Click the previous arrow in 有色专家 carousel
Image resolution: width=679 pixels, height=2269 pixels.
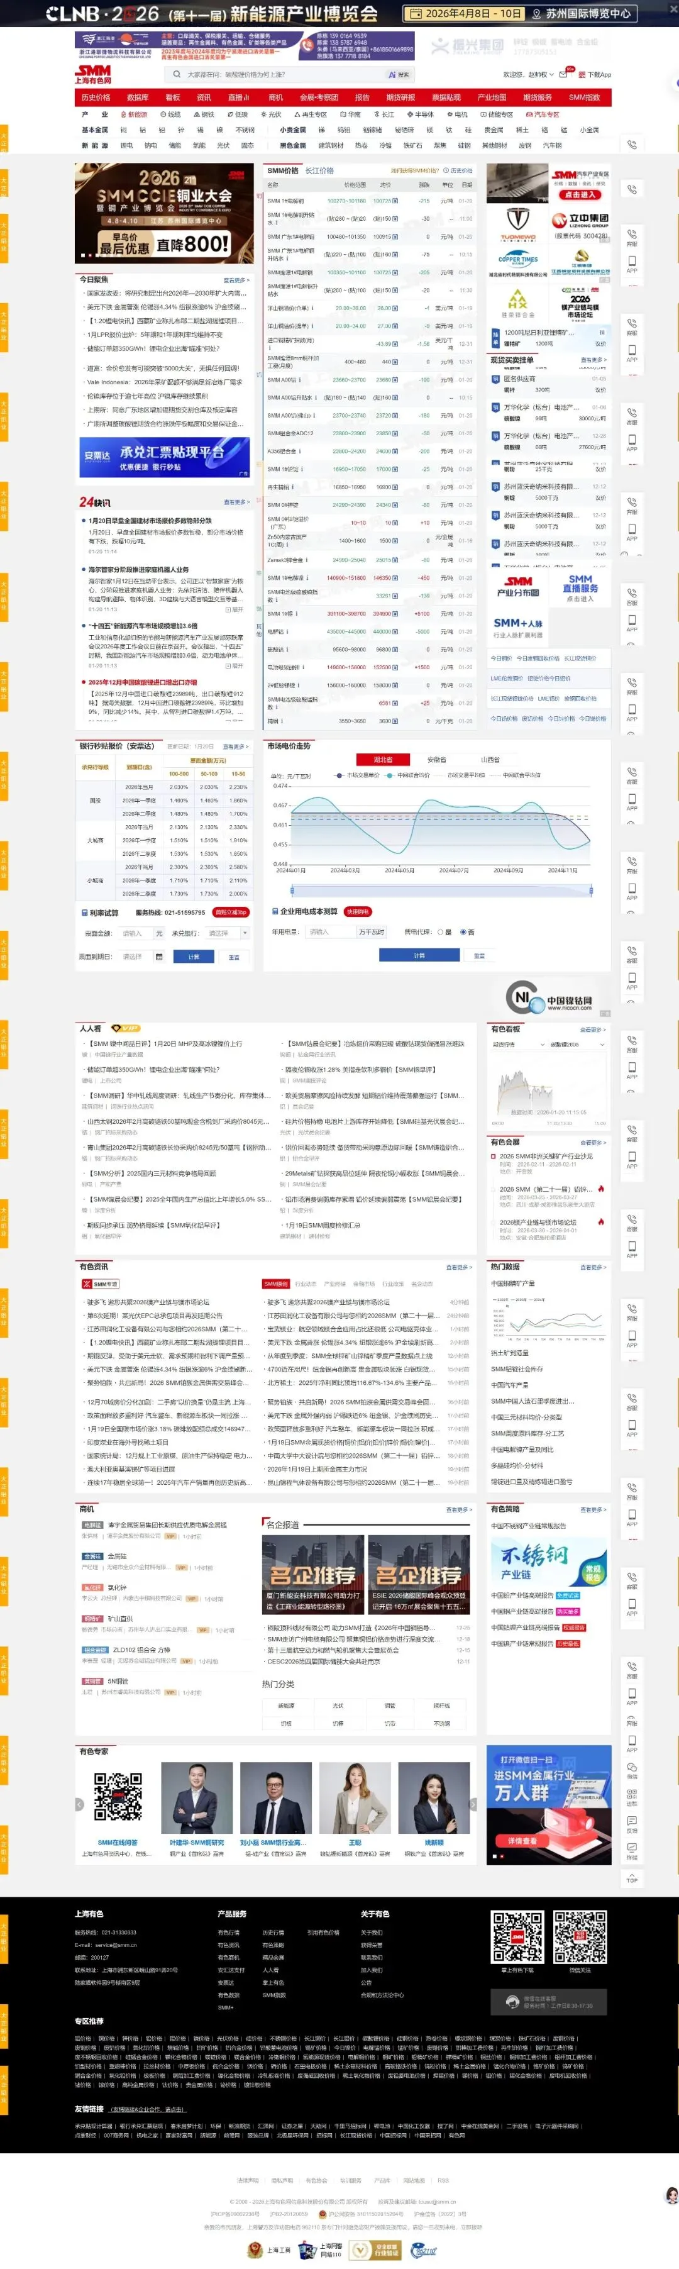[79, 1804]
